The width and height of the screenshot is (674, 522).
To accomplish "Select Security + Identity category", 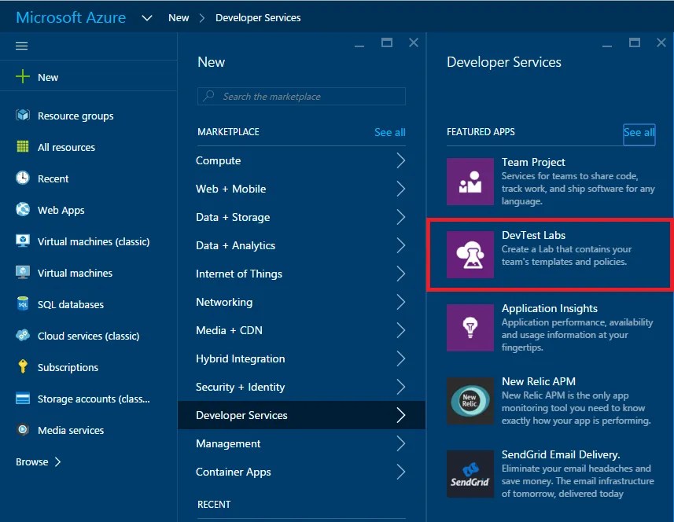I will click(301, 387).
